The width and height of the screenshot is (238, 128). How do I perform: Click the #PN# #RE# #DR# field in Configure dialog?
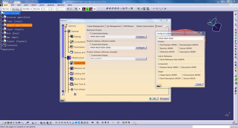click(x=180, y=39)
